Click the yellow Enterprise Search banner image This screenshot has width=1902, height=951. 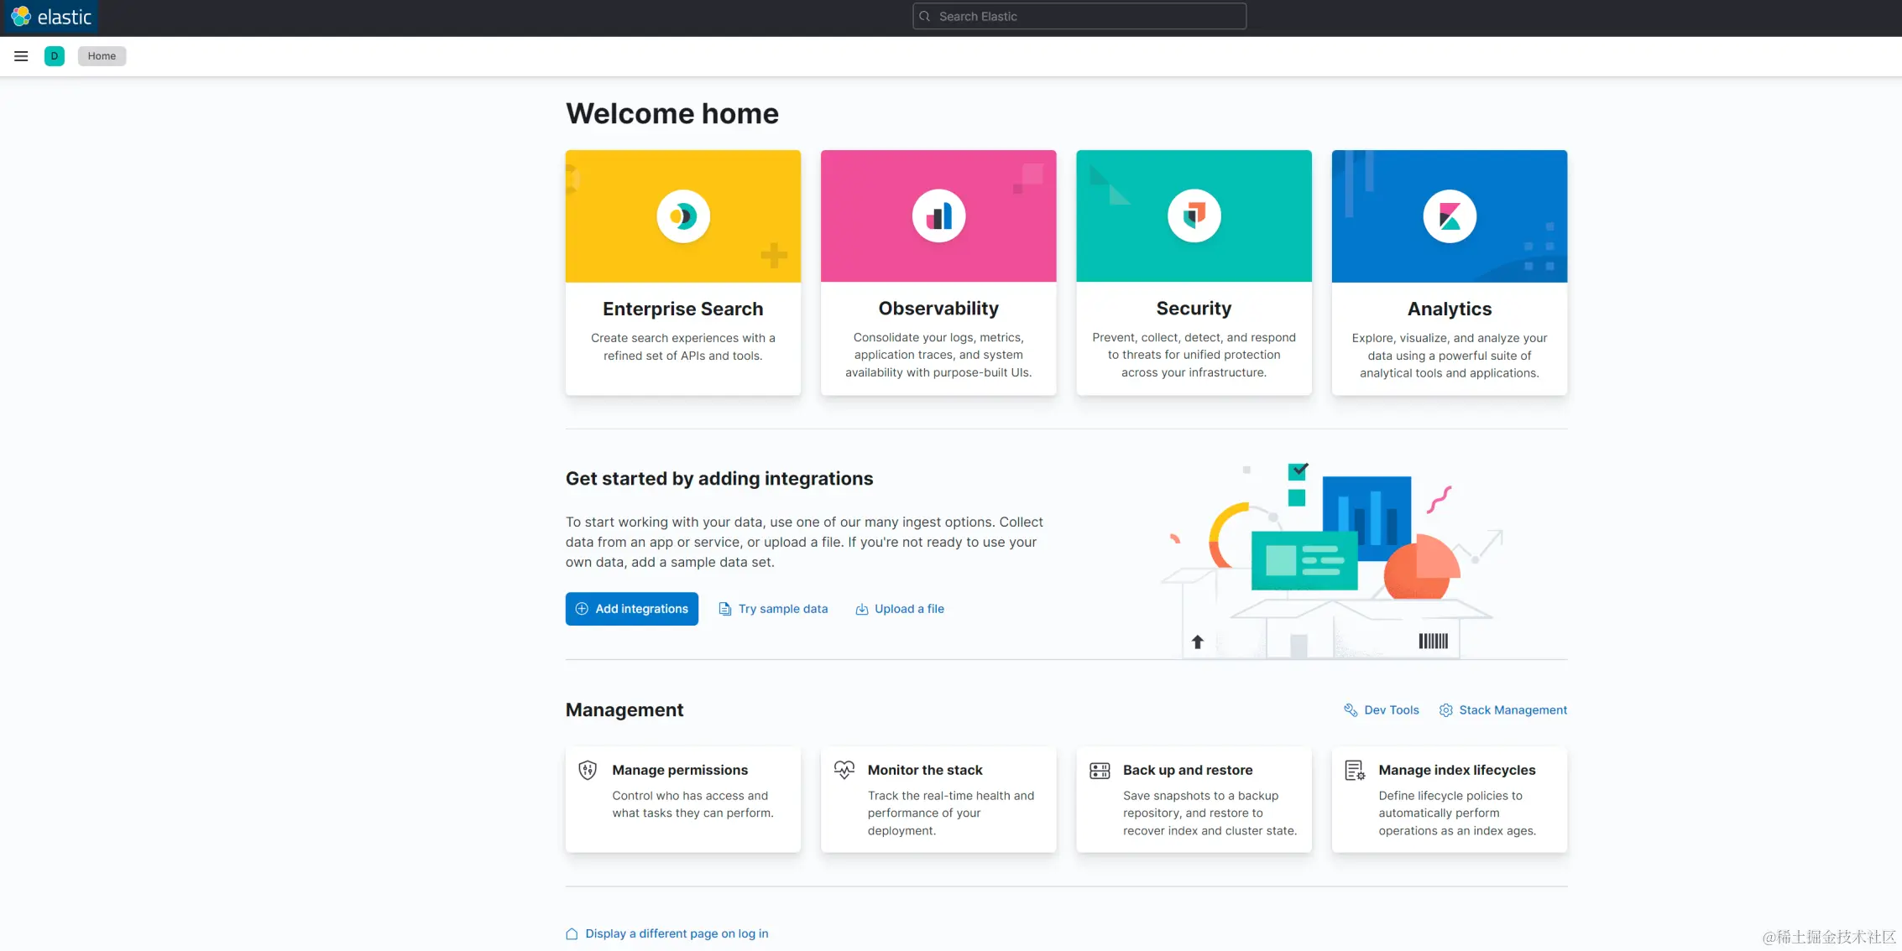pos(683,216)
